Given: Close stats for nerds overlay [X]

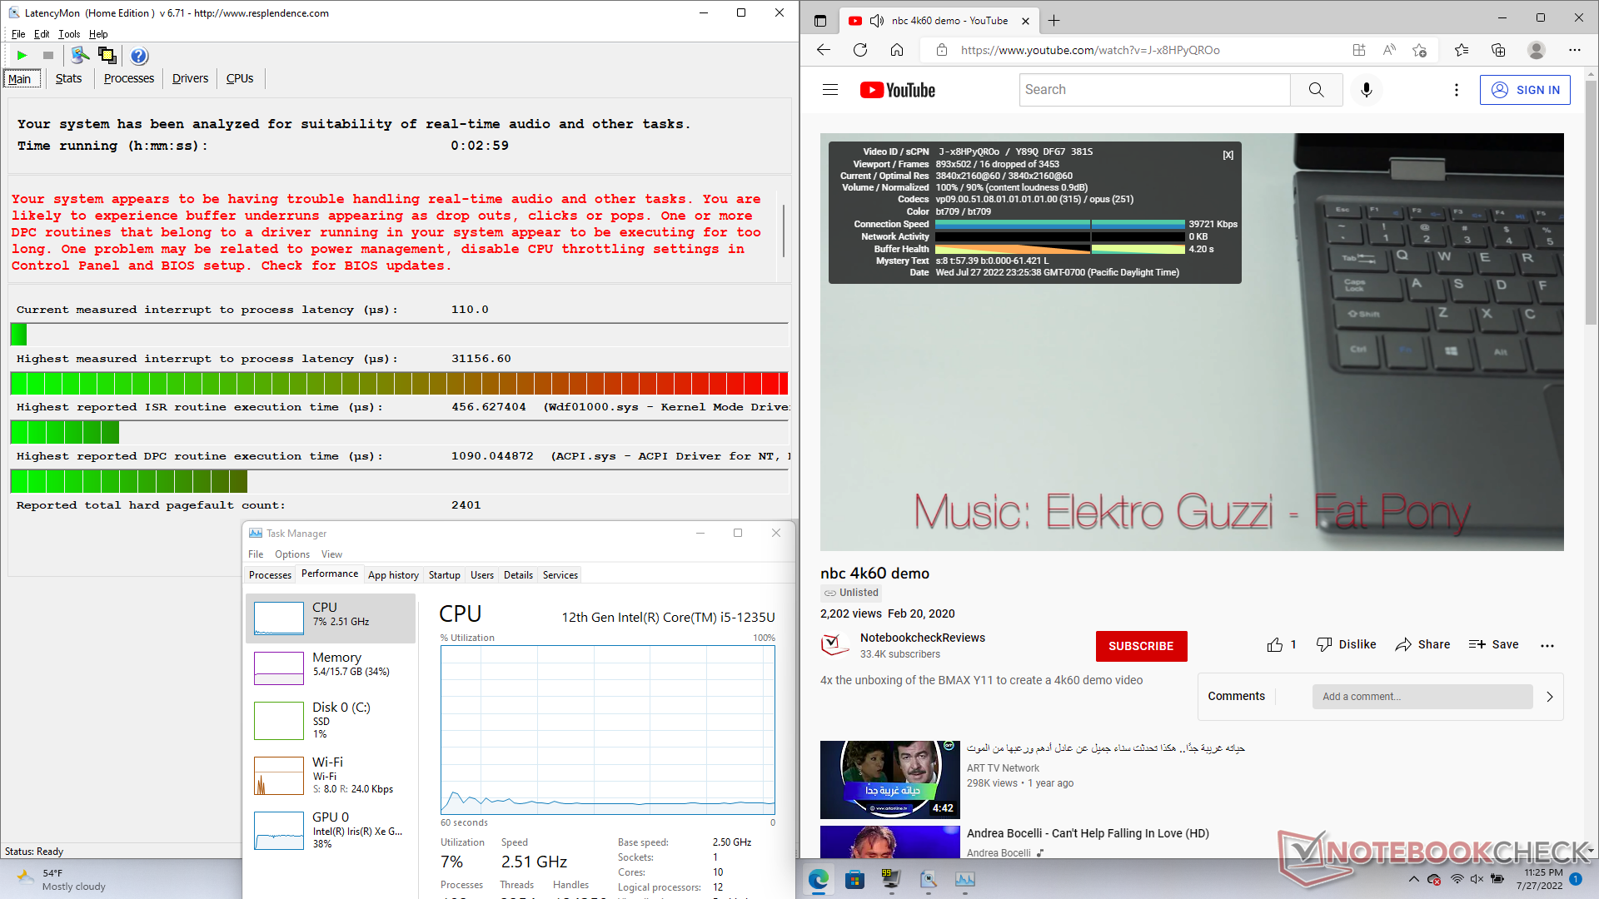Looking at the screenshot, I should pos(1228,155).
